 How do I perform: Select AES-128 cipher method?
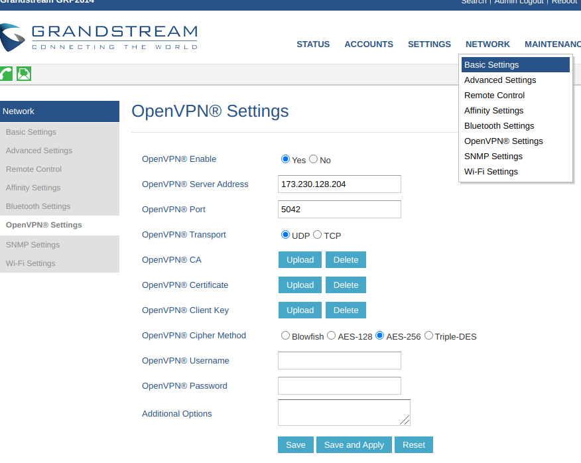click(x=332, y=336)
